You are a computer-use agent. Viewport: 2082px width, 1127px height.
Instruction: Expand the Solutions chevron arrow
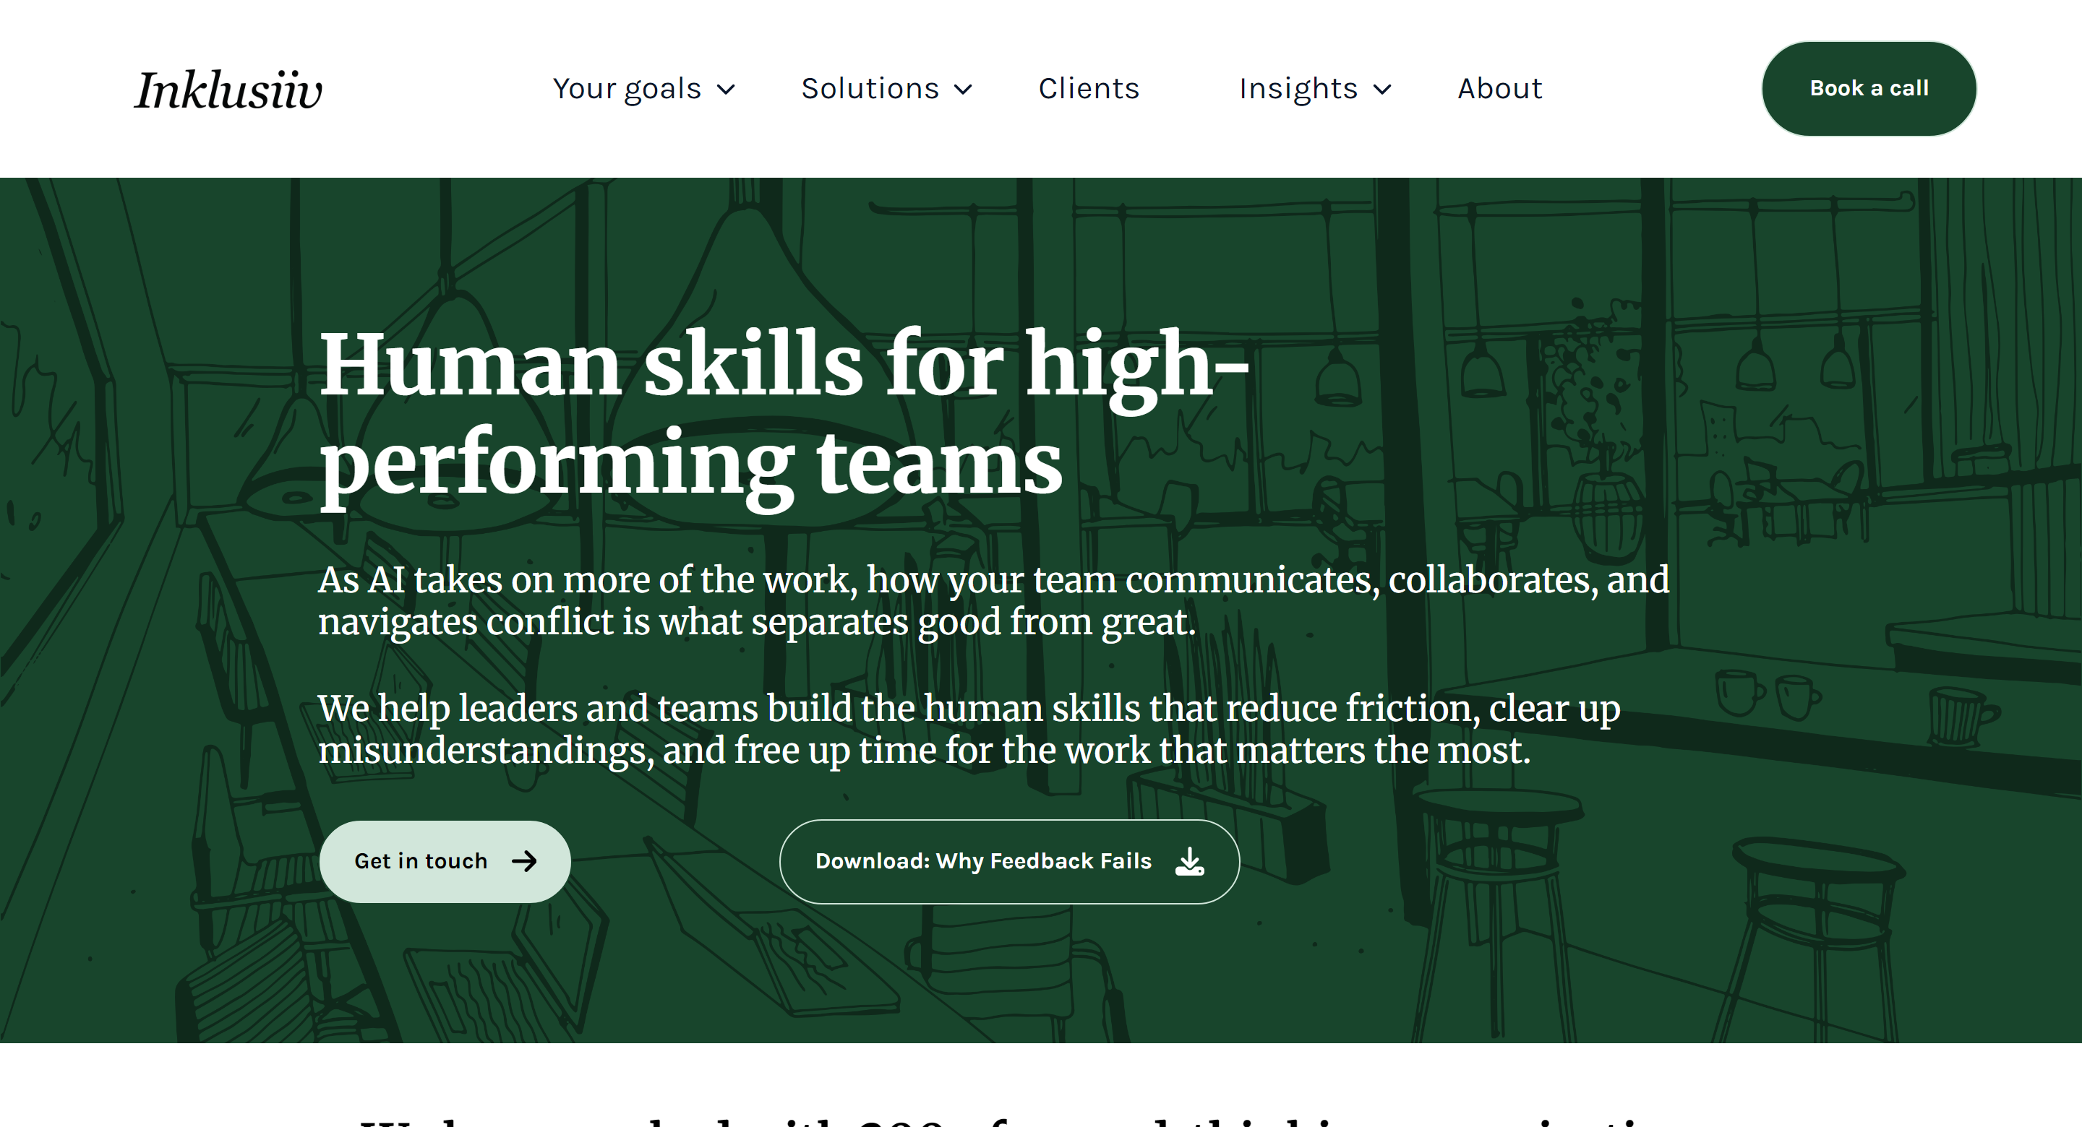(x=964, y=90)
